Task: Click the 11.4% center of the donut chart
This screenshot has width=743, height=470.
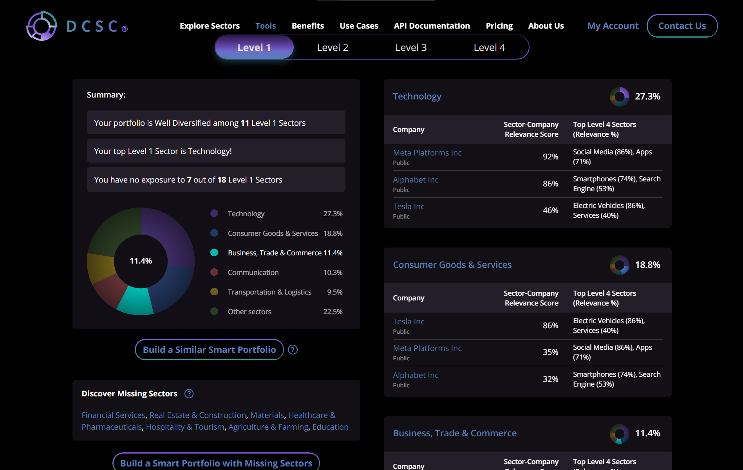Action: pyautogui.click(x=141, y=261)
